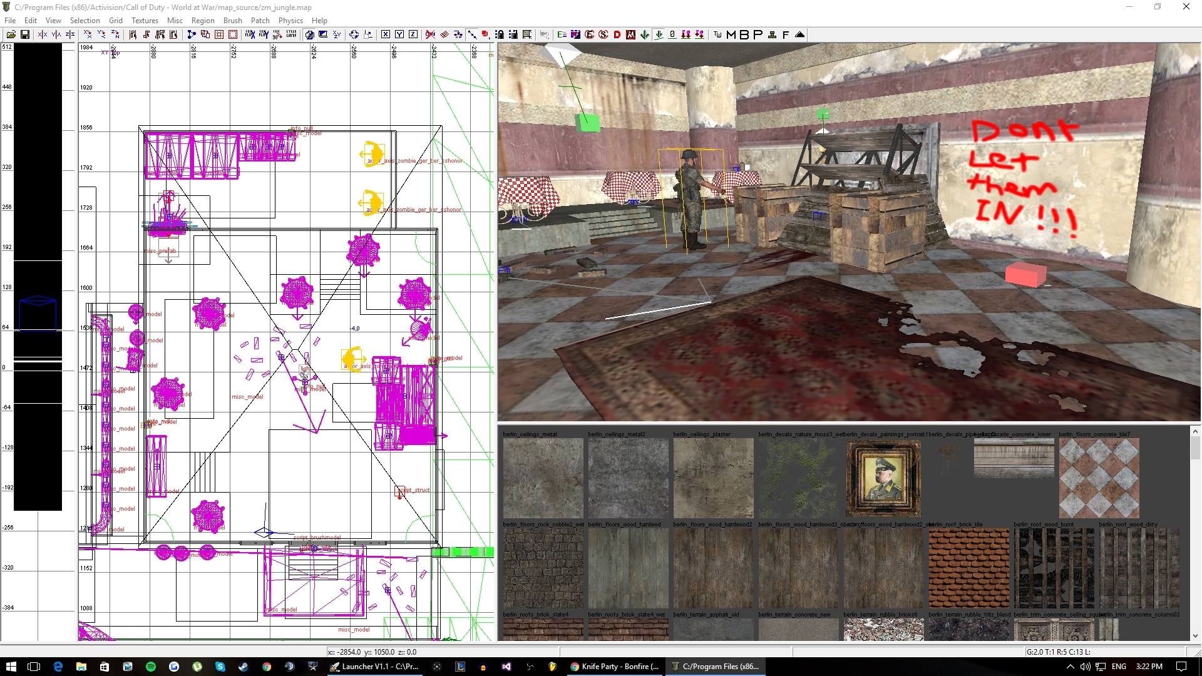Click the red D toolbar icon
Viewport: 1202px width, 676px height.
point(617,34)
